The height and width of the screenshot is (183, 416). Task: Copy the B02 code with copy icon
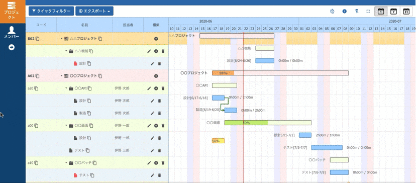[37, 39]
